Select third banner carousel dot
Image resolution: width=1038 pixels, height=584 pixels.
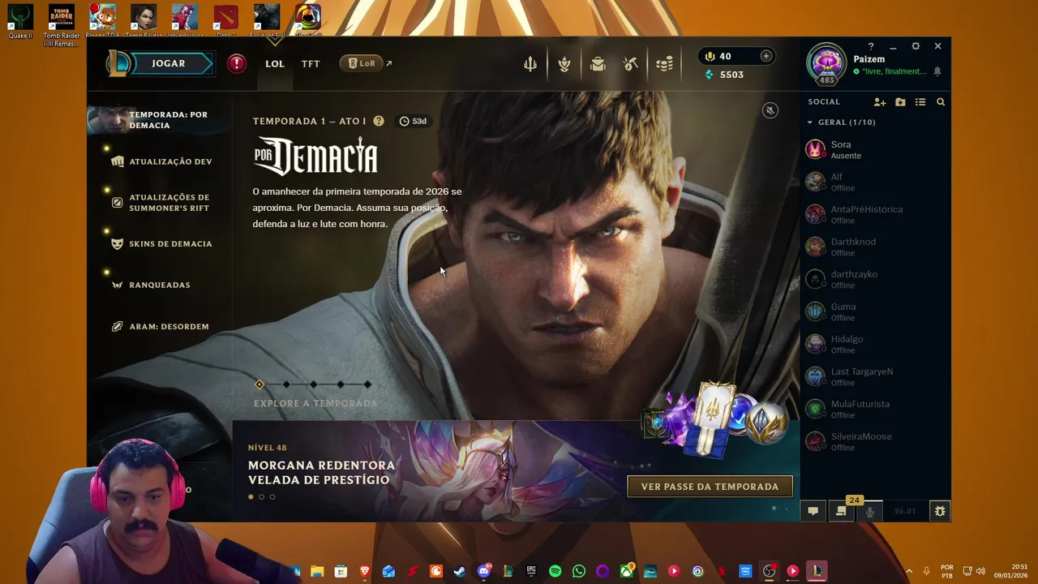tap(272, 496)
